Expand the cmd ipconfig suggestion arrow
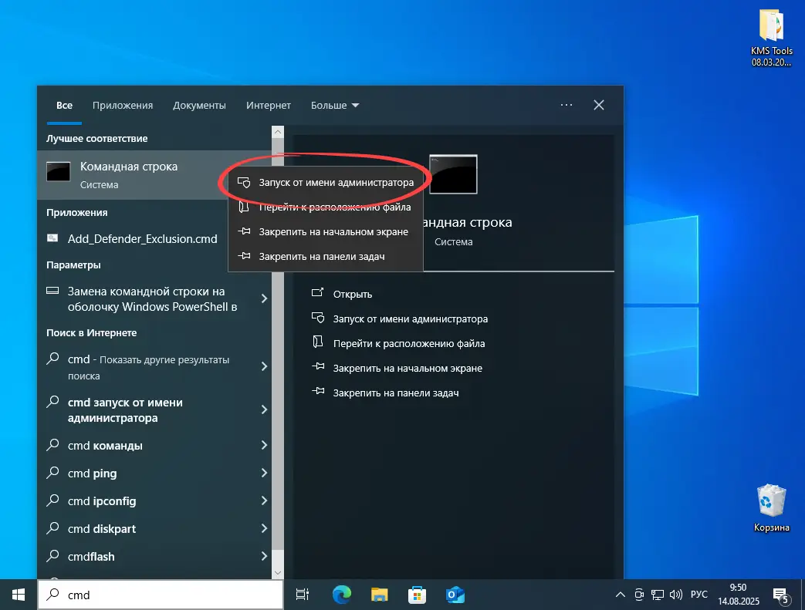This screenshot has width=805, height=610. point(264,500)
